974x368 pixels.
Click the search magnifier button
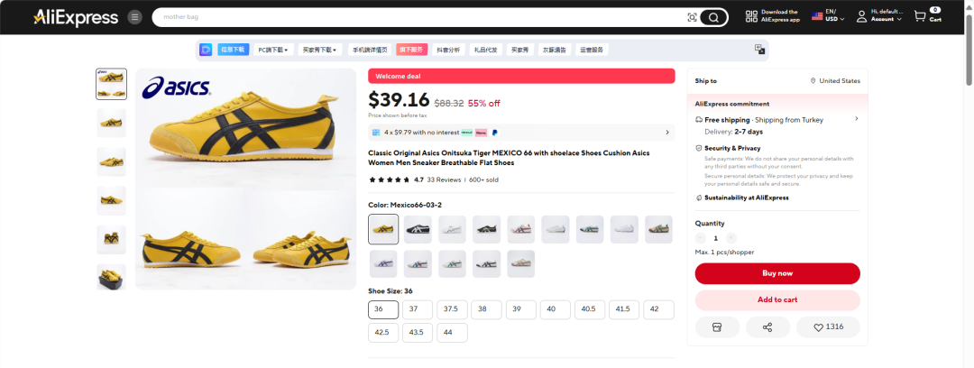[x=714, y=17]
